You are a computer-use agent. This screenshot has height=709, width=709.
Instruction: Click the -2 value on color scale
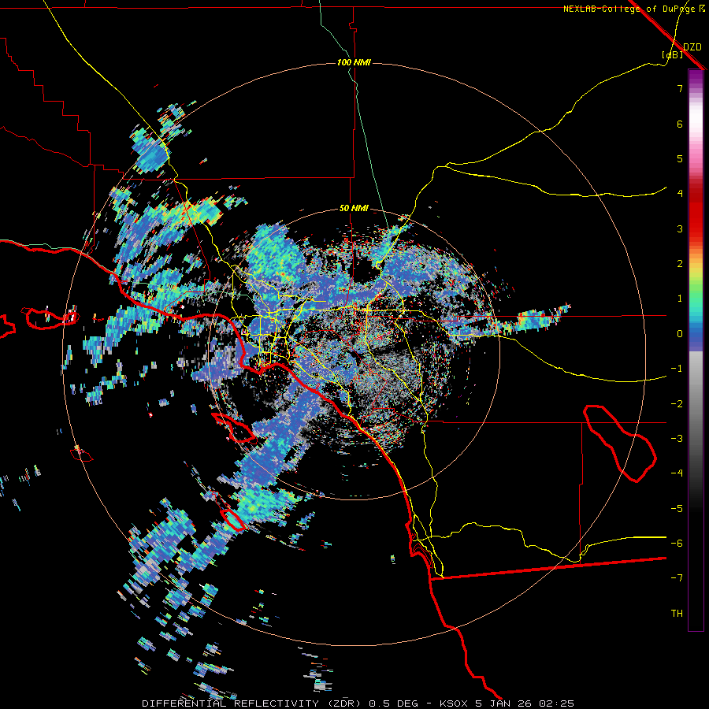pos(677,403)
